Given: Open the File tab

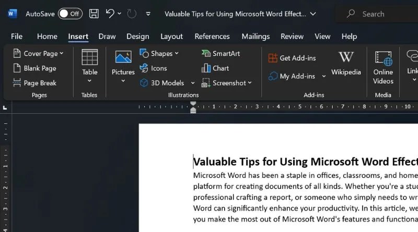Looking at the screenshot, I should [x=17, y=36].
